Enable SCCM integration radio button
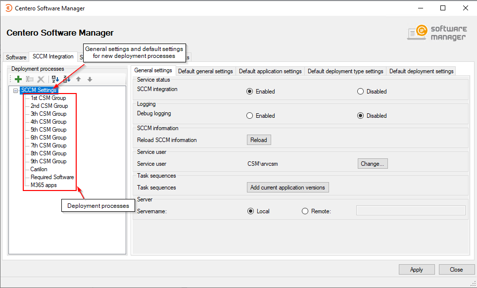 [x=249, y=92]
